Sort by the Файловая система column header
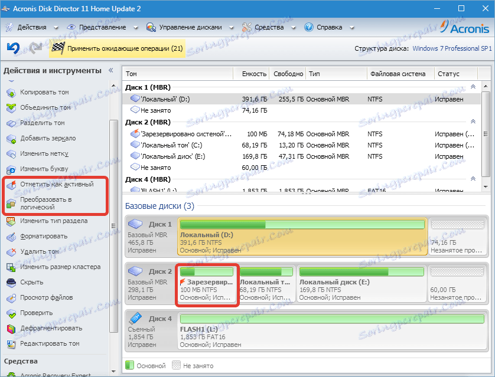Image resolution: width=495 pixels, height=377 pixels. tap(400, 74)
